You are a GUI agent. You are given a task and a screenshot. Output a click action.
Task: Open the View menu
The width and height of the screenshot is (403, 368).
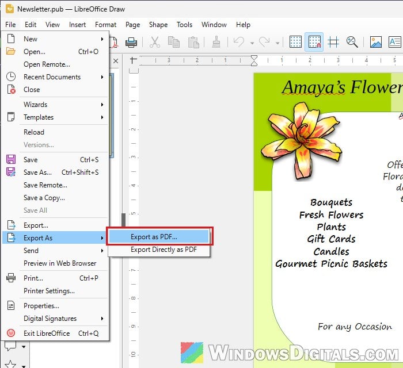(52, 25)
